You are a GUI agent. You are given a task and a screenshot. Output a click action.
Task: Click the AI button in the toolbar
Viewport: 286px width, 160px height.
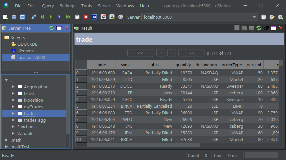tap(95, 17)
